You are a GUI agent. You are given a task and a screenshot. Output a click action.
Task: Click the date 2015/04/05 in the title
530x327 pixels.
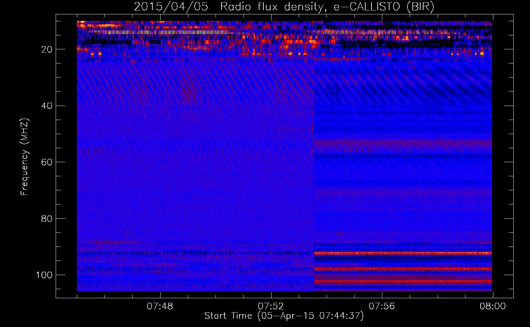[x=171, y=7]
